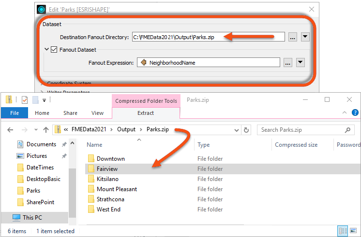Open Fanout Expression dropdown arrow

click(301, 62)
